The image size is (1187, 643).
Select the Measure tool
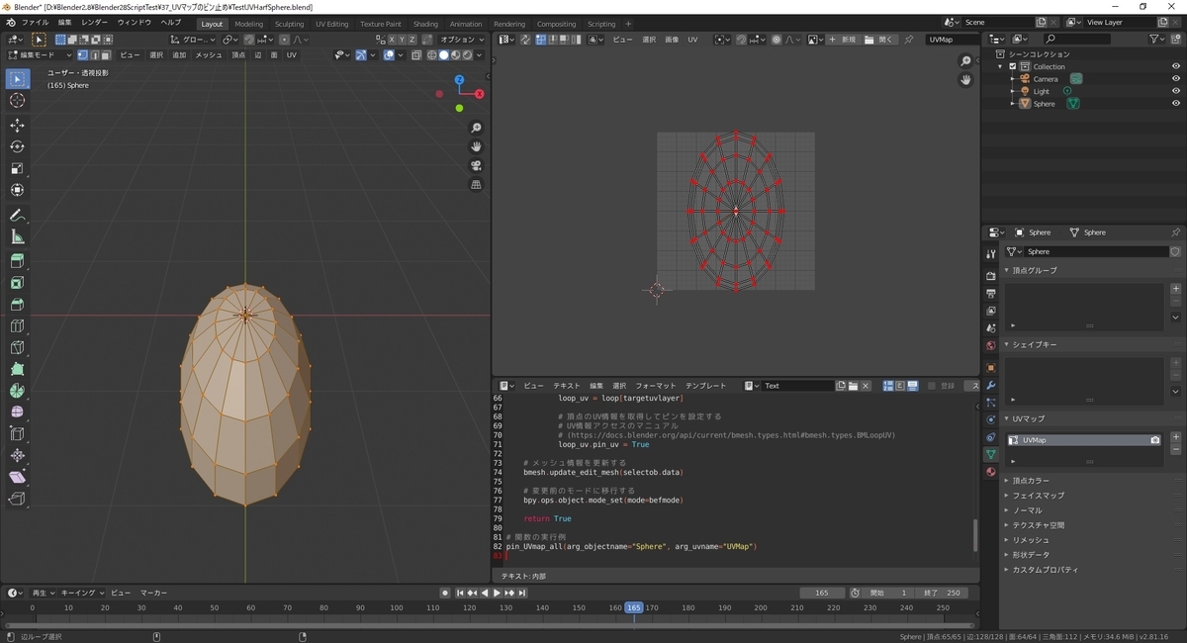(x=17, y=236)
